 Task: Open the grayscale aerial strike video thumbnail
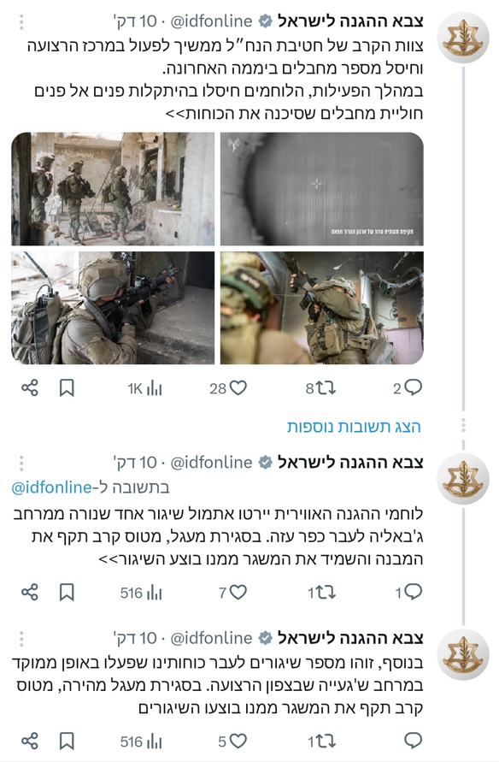click(x=322, y=188)
